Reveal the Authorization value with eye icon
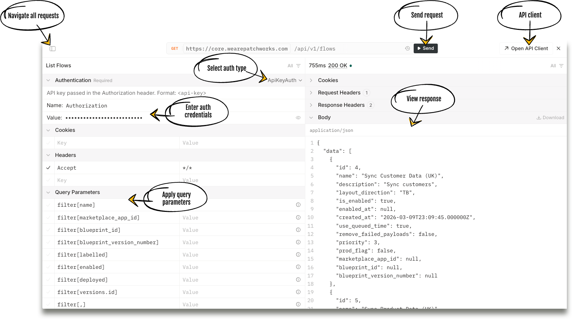 tap(298, 118)
